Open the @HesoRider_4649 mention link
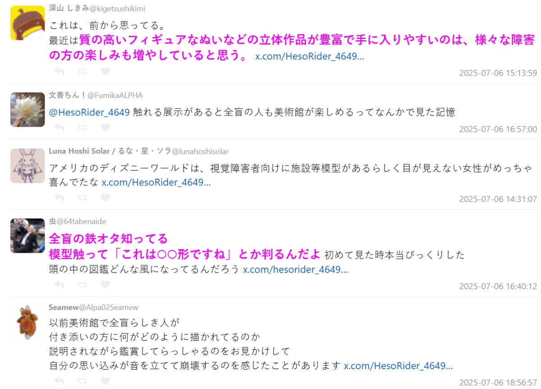The height and width of the screenshot is (389, 541). pyautogui.click(x=89, y=112)
